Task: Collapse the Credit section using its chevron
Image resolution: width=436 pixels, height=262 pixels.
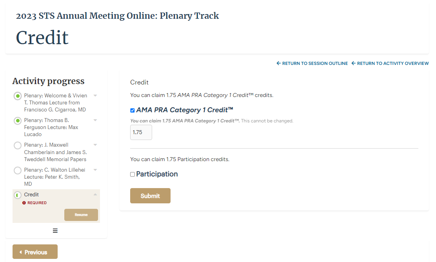Action: pos(95,194)
